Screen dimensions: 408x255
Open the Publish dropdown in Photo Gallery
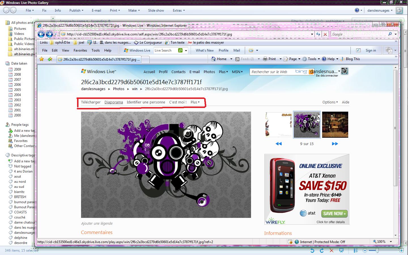click(x=76, y=10)
